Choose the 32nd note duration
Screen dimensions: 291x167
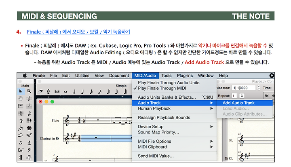(x=108, y=91)
